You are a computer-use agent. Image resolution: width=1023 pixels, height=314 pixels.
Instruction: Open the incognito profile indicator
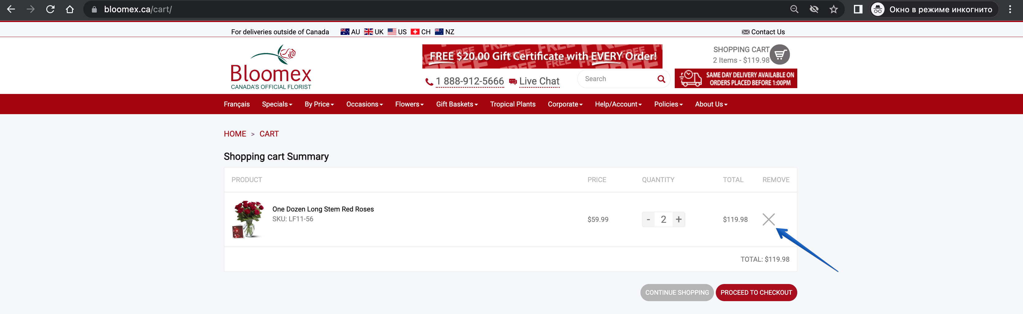pyautogui.click(x=934, y=9)
